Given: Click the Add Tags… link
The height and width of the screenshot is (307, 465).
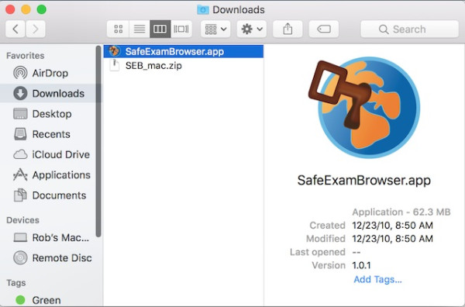Looking at the screenshot, I should coord(377,279).
